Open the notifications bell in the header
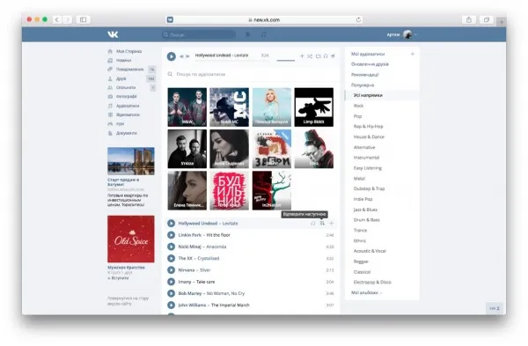The height and width of the screenshot is (346, 528). (248, 34)
